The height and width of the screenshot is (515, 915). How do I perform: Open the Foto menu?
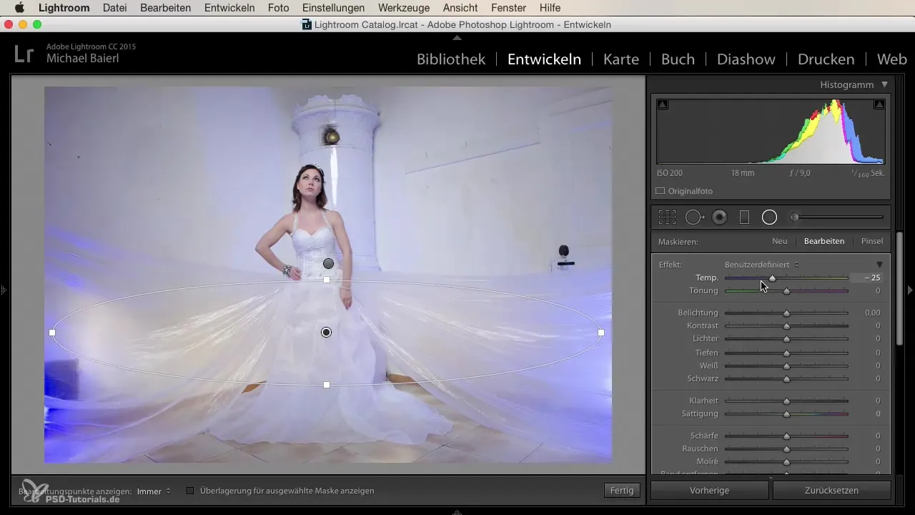click(278, 8)
